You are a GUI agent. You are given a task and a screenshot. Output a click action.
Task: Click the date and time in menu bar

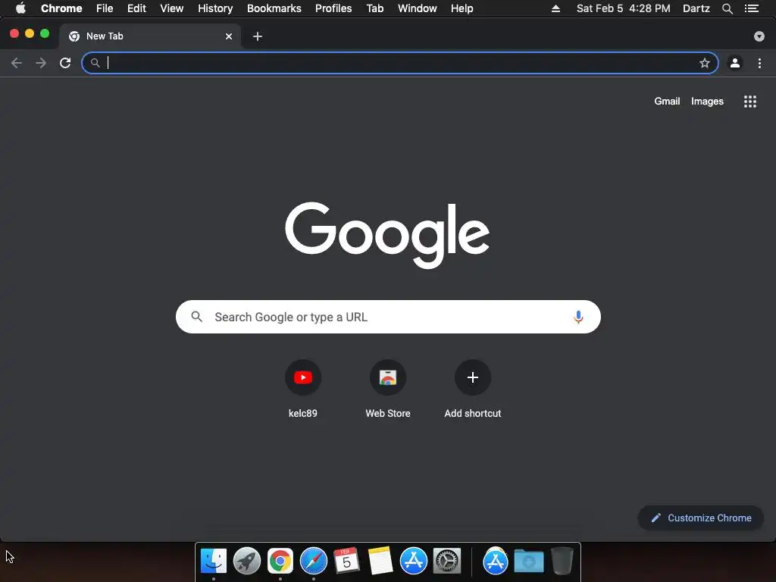(623, 8)
